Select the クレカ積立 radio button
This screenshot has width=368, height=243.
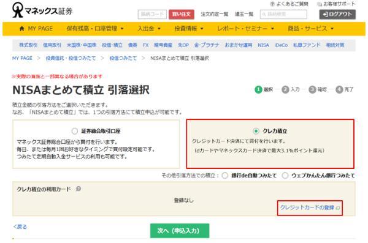tap(256, 131)
